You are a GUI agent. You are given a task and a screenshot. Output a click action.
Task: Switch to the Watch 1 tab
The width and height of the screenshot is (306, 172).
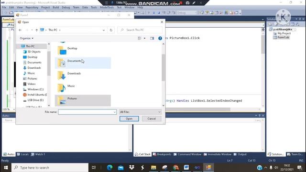[x=38, y=154]
